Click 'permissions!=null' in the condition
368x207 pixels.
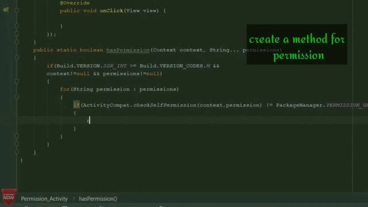131,74
